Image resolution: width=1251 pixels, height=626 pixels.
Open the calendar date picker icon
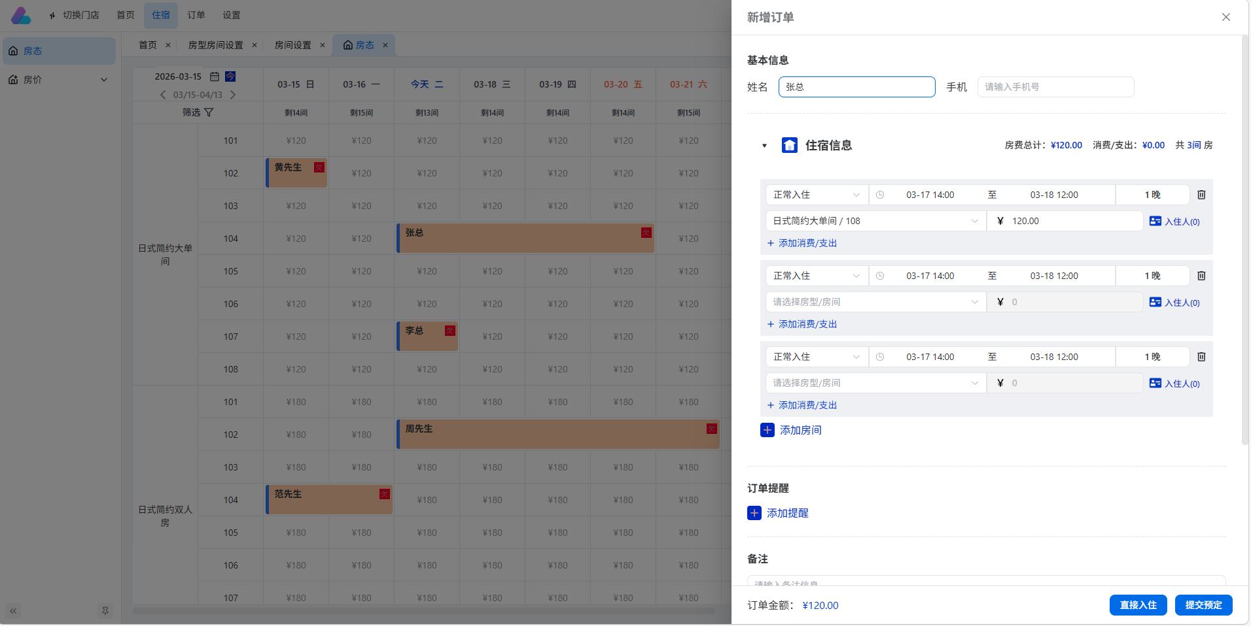tap(215, 76)
